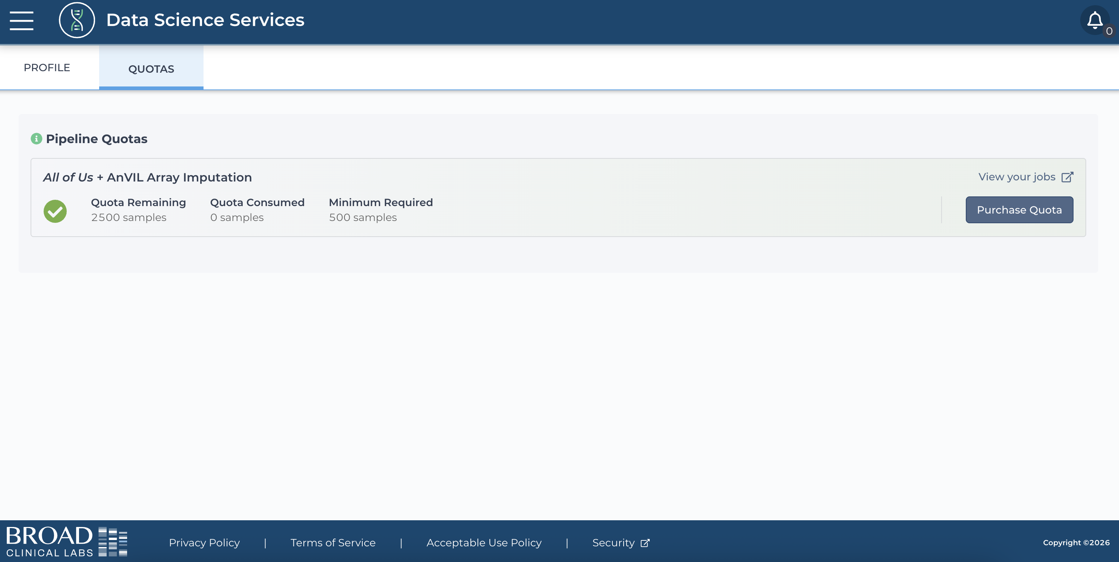
Task: Click the external-link icon beside Security
Action: 645,543
